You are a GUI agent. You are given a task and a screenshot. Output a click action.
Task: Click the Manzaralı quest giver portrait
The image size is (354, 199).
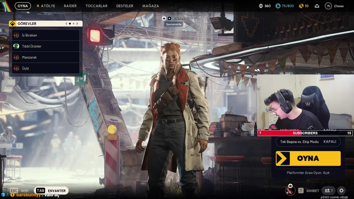point(16,57)
